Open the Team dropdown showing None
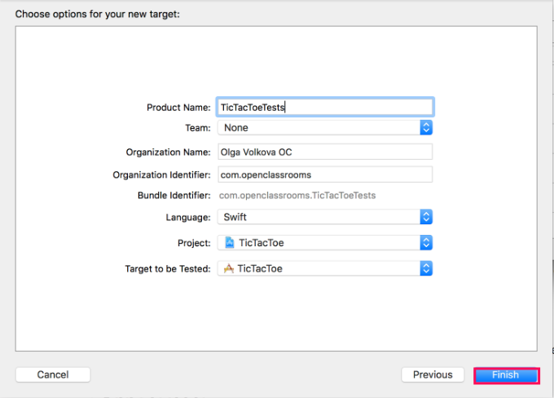The height and width of the screenshot is (398, 554). 325,128
